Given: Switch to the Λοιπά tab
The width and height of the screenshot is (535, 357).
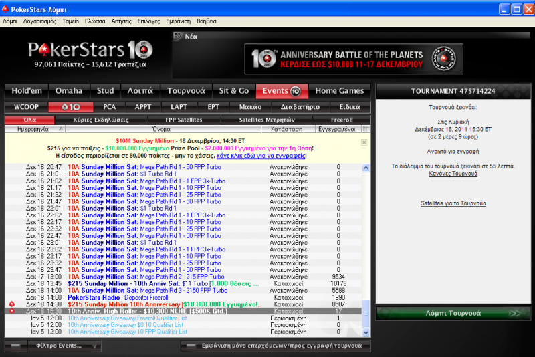Looking at the screenshot, I should (x=140, y=91).
